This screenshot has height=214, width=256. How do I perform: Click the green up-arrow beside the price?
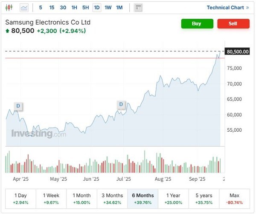pyautogui.click(x=7, y=31)
